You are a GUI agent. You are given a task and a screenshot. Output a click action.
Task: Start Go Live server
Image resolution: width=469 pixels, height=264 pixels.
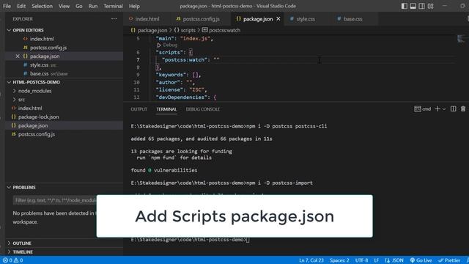(x=421, y=260)
